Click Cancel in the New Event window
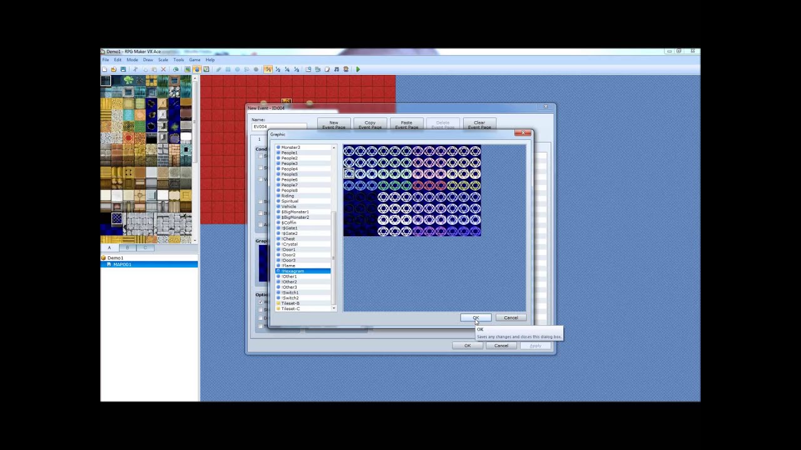The height and width of the screenshot is (450, 801). 501,346
